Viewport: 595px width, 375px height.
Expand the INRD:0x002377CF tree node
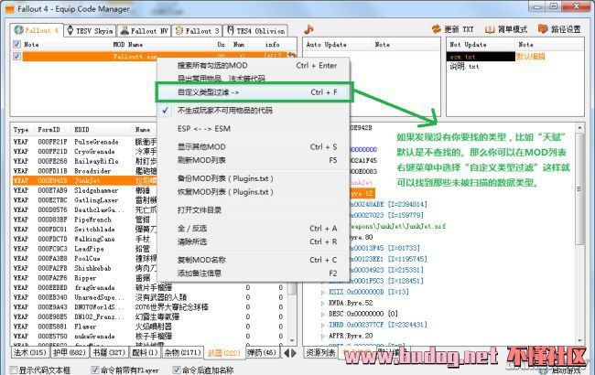[323, 325]
